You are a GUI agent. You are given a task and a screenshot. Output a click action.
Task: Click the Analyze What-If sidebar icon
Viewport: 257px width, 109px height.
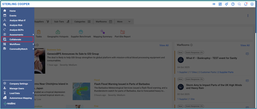(x=5, y=20)
